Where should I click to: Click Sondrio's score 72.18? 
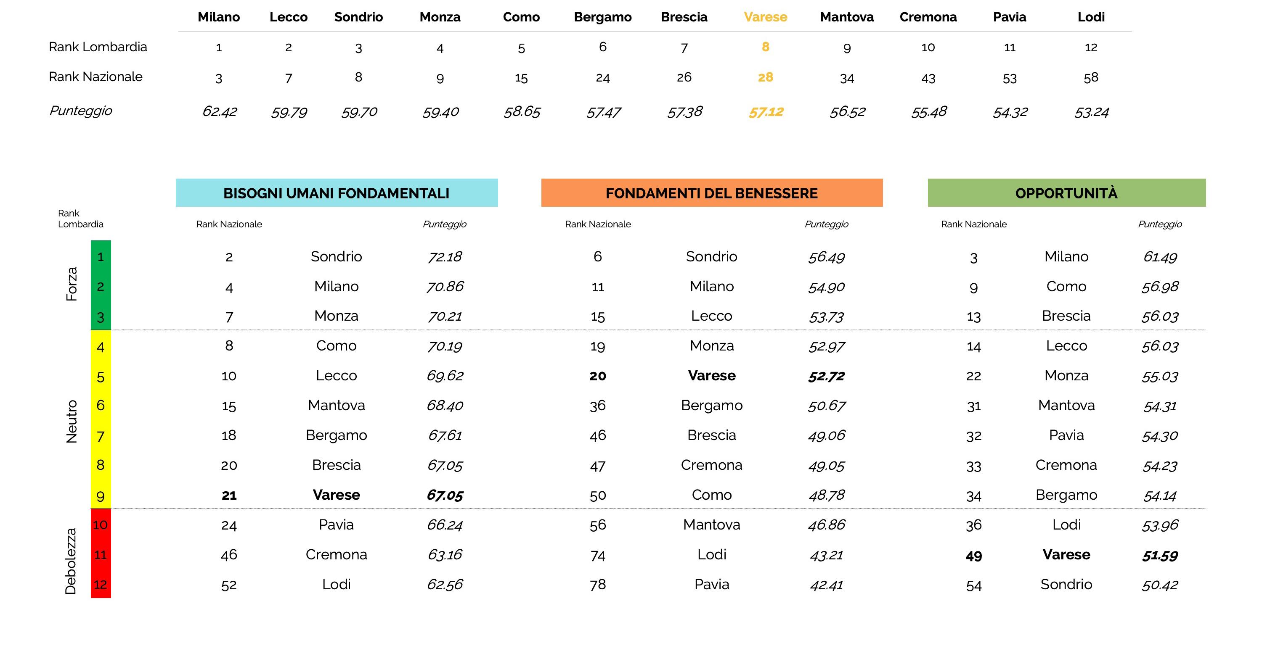pyautogui.click(x=445, y=257)
